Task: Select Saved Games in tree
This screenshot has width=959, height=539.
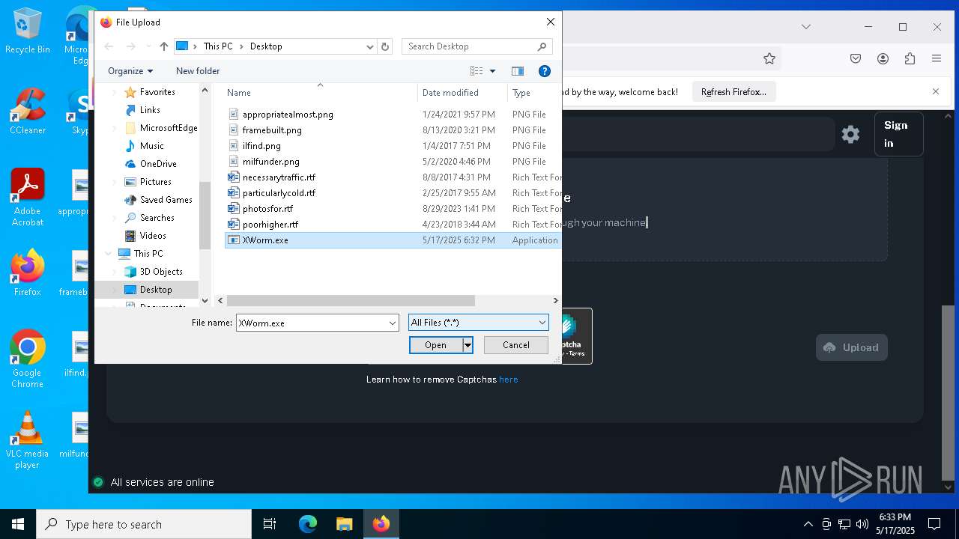Action: 166,200
